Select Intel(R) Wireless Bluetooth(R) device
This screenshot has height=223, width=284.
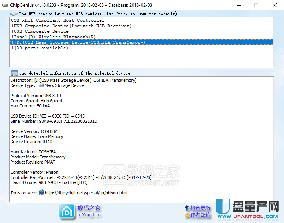click(x=53, y=37)
